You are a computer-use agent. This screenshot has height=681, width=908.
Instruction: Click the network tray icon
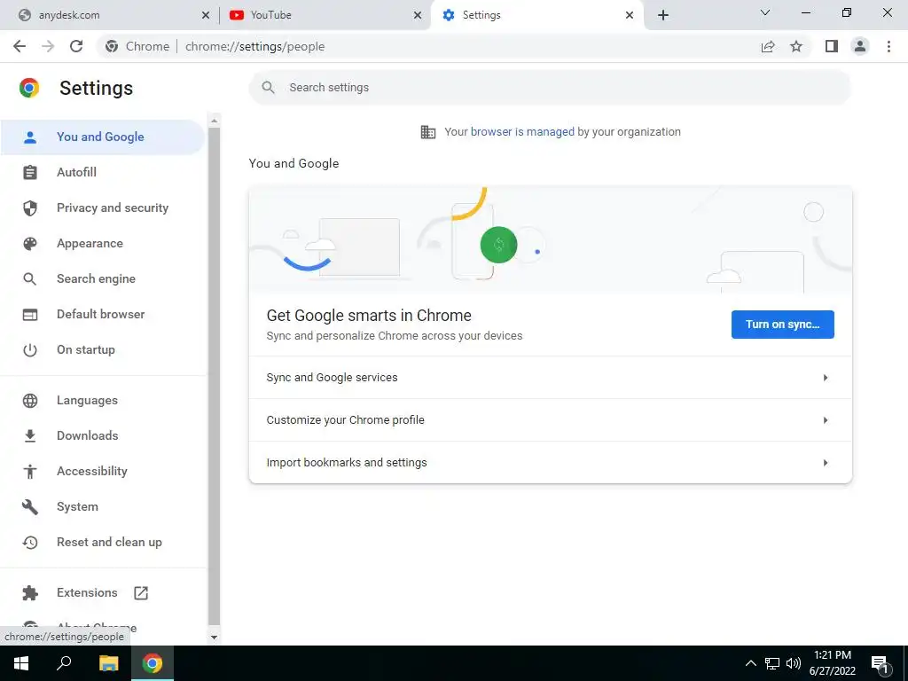(772, 663)
